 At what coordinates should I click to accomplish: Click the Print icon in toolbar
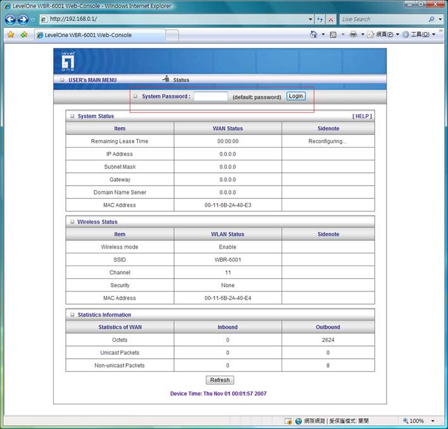pyautogui.click(x=354, y=34)
